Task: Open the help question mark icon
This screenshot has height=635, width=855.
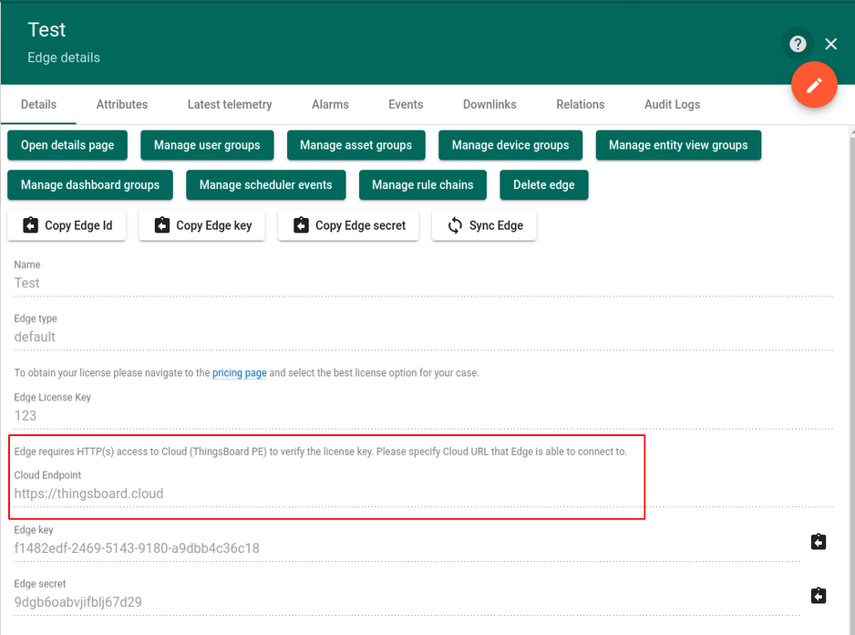Action: [x=798, y=43]
